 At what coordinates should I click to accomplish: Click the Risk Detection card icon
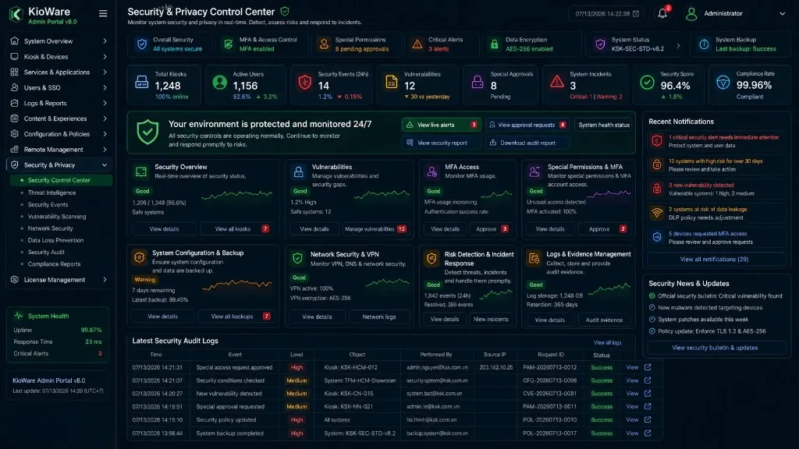[x=431, y=258]
